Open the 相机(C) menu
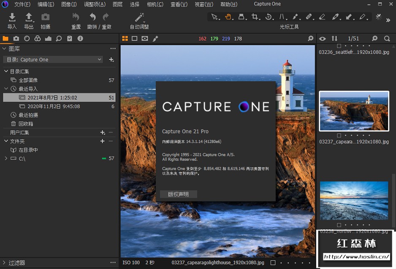 point(155,4)
